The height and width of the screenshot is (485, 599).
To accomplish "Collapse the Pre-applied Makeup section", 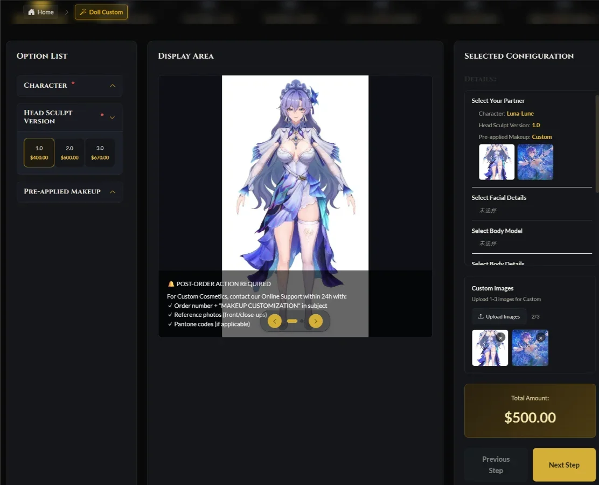I will 113,191.
